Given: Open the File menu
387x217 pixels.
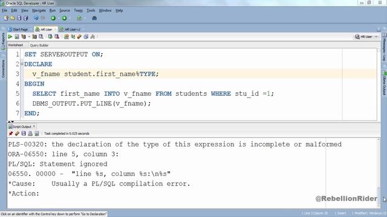Looking at the screenshot, I should 4,10.
